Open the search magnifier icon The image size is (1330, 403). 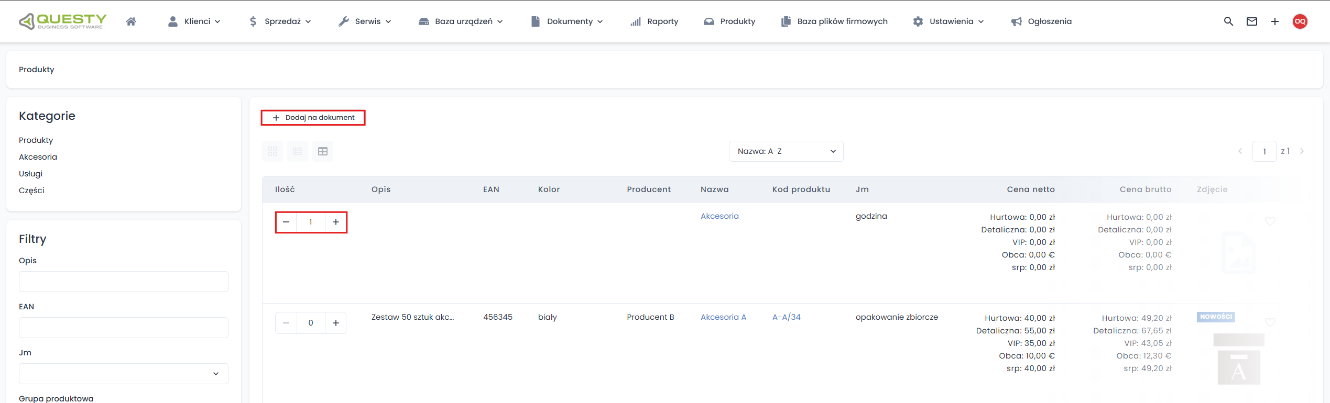1228,21
